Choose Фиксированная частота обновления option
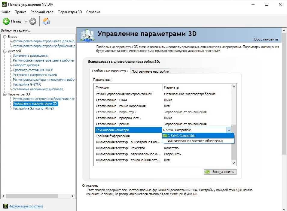287x211 pixels. [198, 141]
